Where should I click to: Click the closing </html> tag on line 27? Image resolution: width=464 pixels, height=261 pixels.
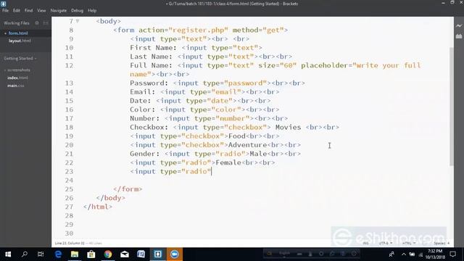click(x=98, y=207)
